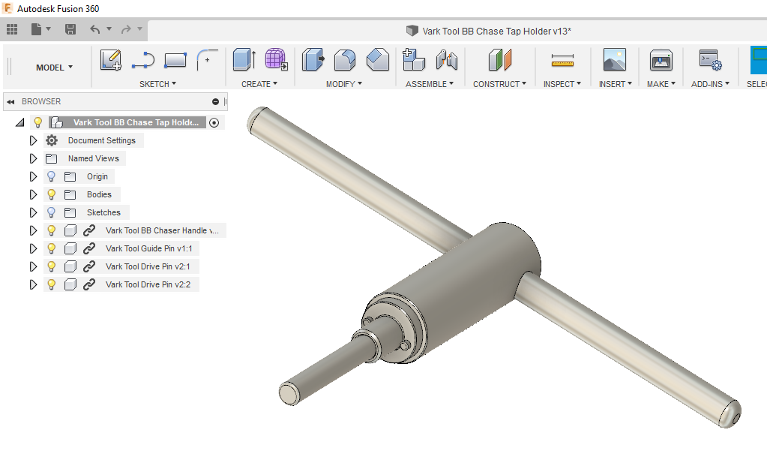This screenshot has height=451, width=767.
Task: Open the MODIFY menu
Action: coord(343,84)
